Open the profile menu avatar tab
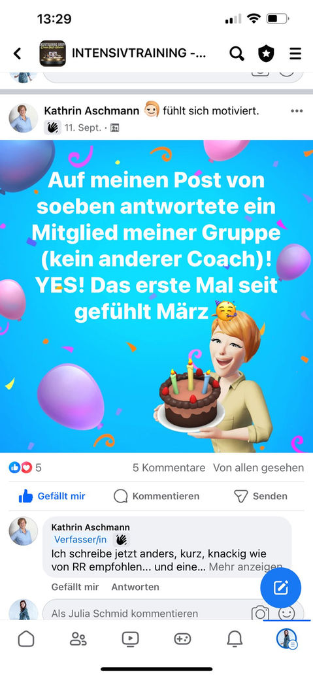The width and height of the screenshot is (313, 677). point(287,638)
